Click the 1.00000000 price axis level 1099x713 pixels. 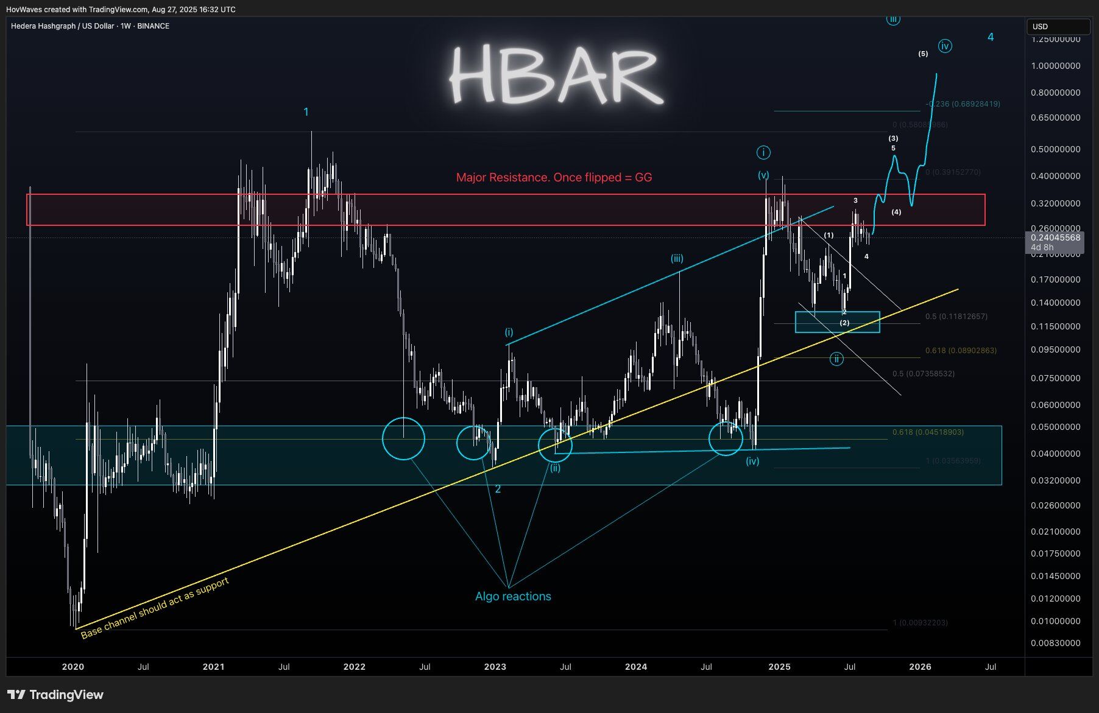point(1056,66)
